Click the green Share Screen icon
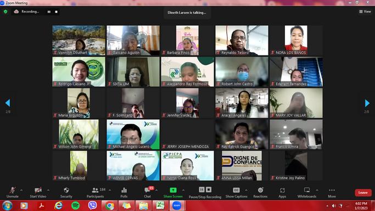This screenshot has width=375, height=211. tap(173, 190)
